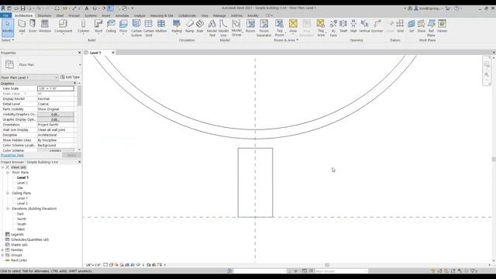This screenshot has width=496, height=279.
Task: Click the view scale in view control bar
Action: pos(94,265)
